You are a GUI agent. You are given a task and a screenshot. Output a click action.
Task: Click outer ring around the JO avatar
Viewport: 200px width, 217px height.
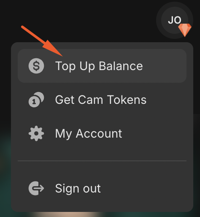175,4
